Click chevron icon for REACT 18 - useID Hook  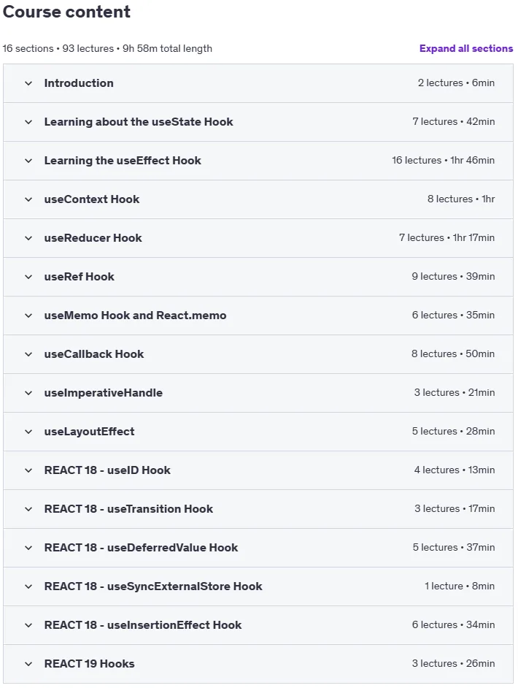coord(28,470)
